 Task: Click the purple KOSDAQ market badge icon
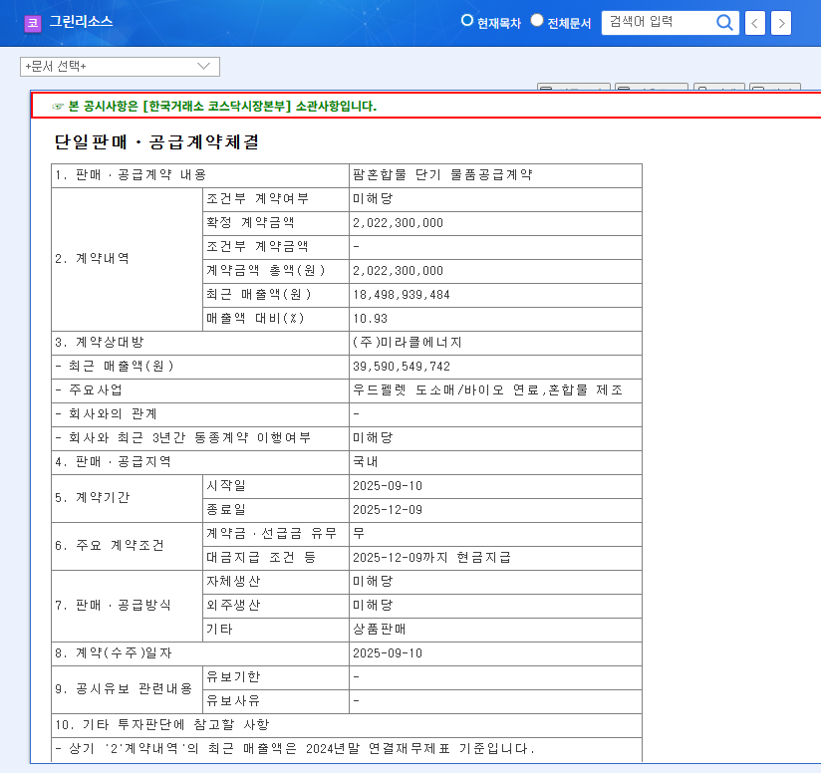coord(33,23)
